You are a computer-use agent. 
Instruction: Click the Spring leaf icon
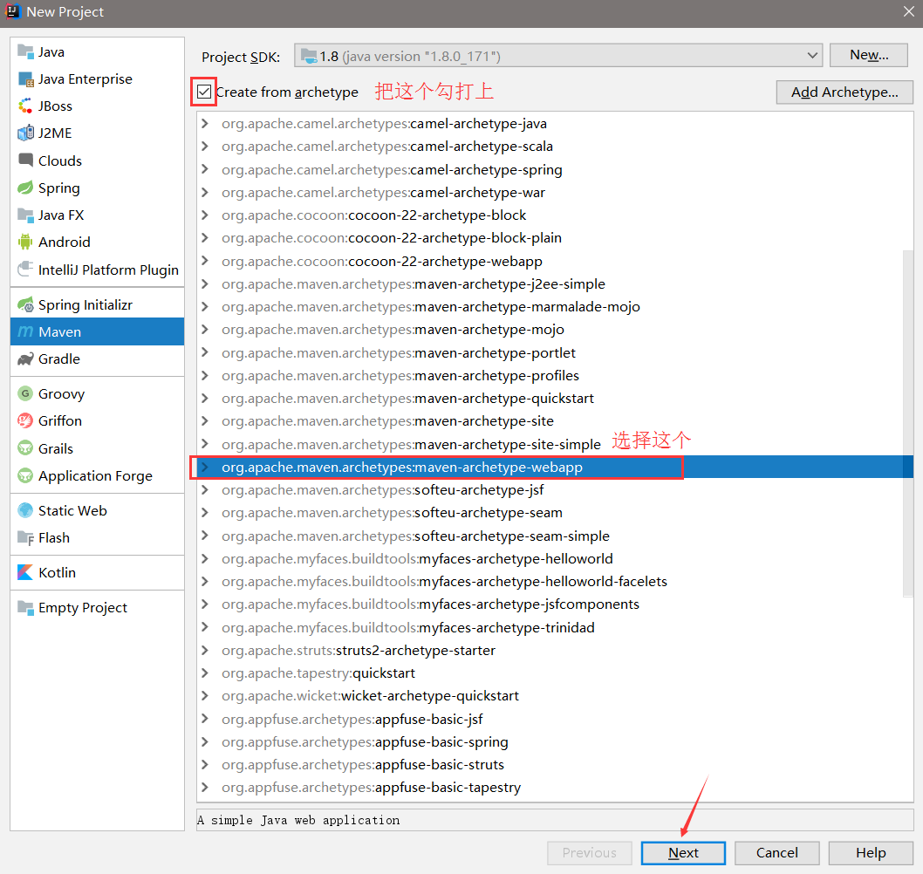coord(25,188)
